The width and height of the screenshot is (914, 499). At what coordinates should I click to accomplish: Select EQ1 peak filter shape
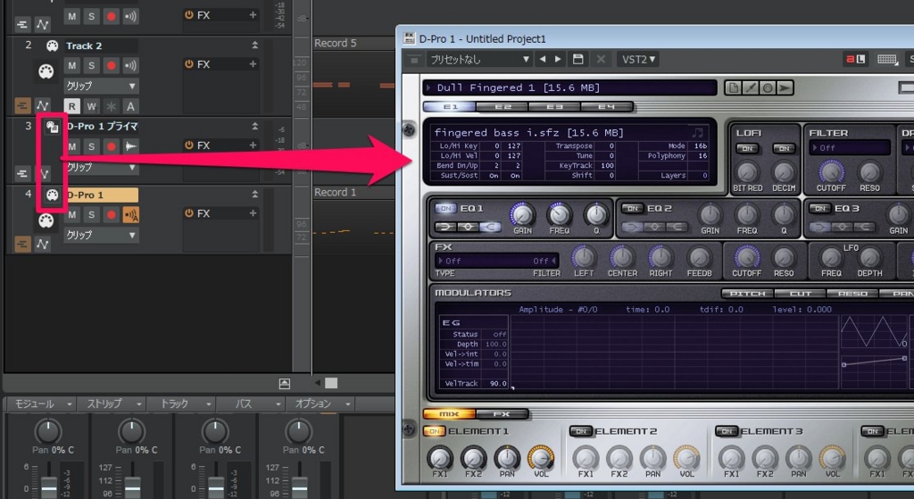[468, 227]
